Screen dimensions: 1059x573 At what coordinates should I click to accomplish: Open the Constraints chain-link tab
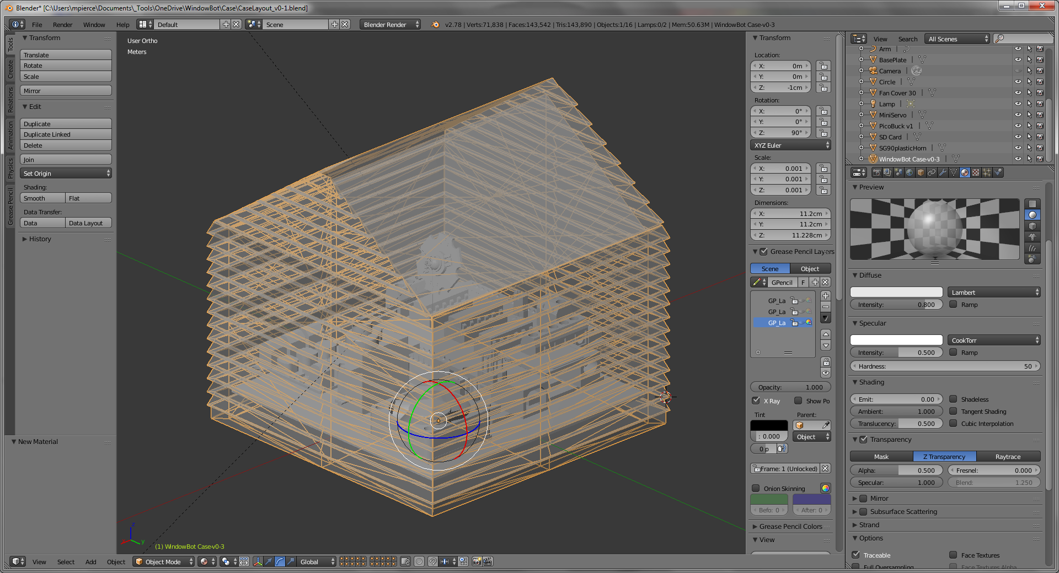(x=932, y=172)
